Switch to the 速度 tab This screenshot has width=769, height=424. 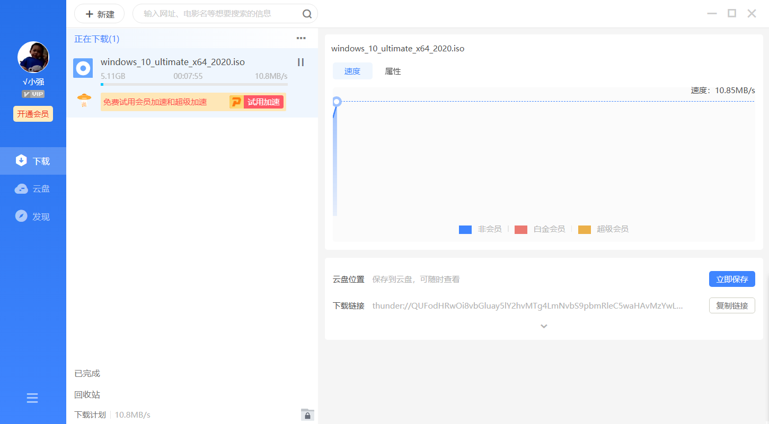352,71
